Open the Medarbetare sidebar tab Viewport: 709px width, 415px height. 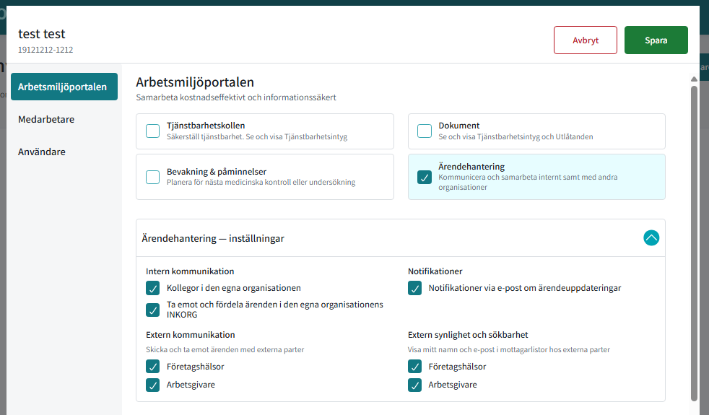point(46,119)
